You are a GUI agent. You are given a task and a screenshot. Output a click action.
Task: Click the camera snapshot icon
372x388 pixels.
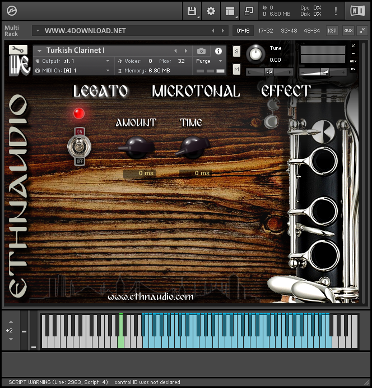(201, 51)
